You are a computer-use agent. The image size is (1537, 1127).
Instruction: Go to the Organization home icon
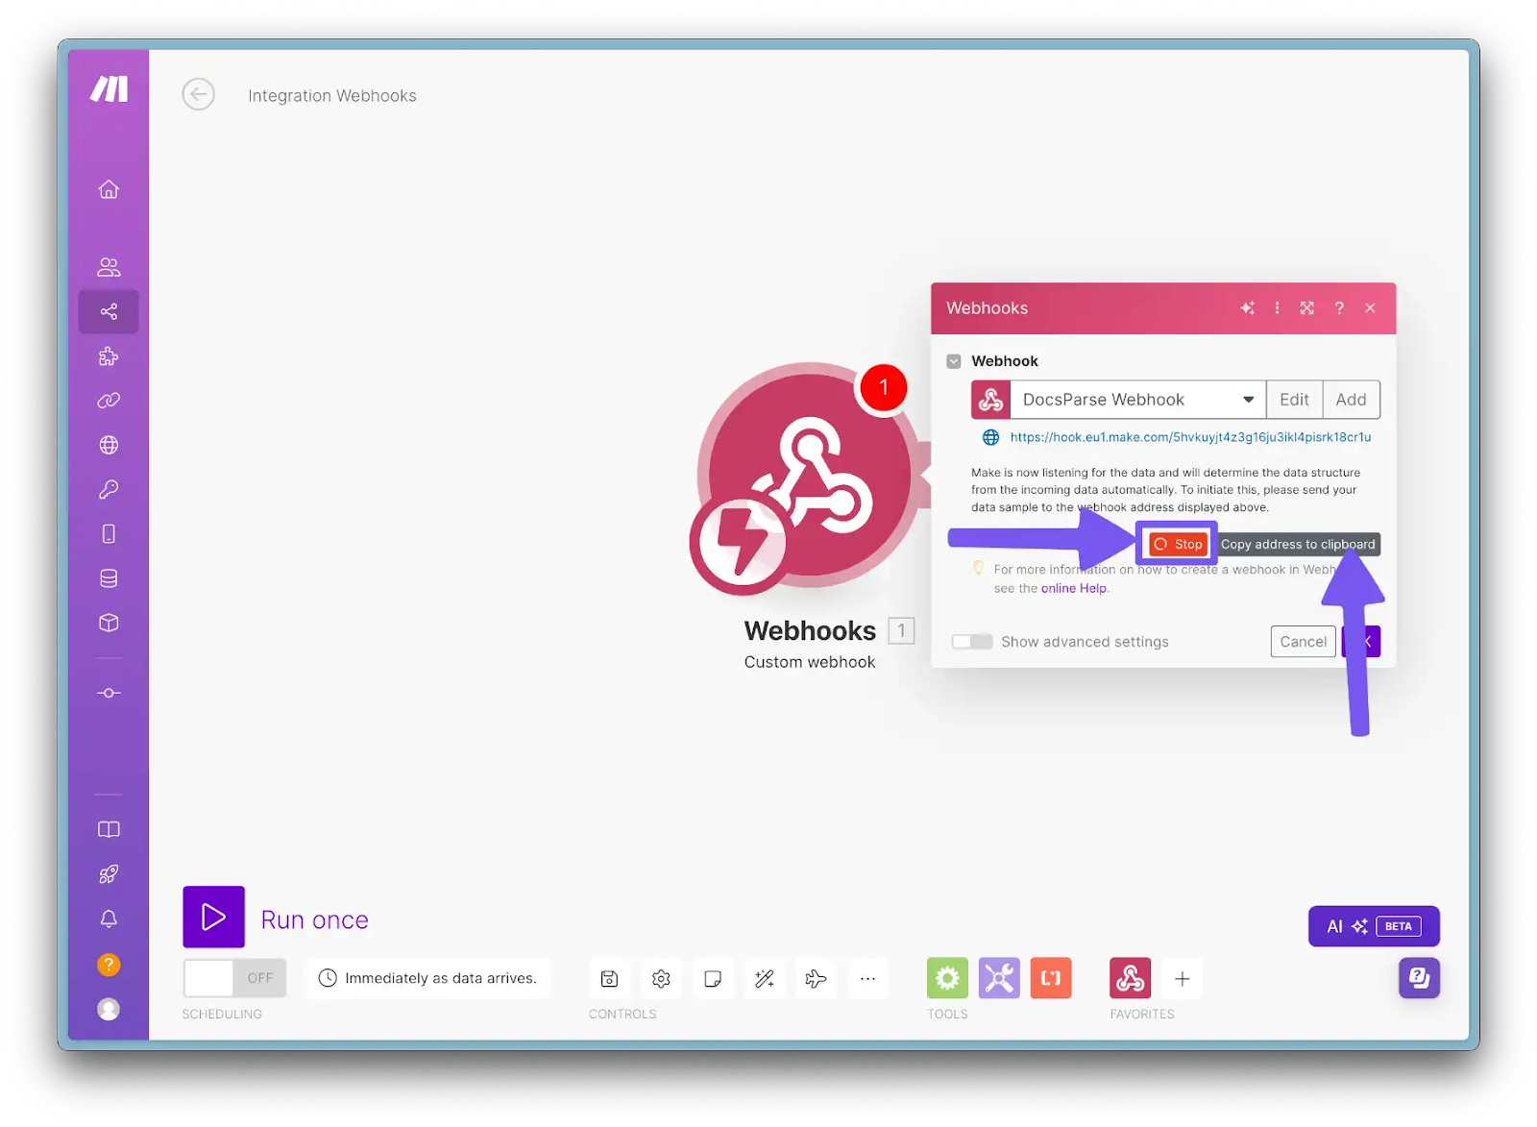tap(109, 189)
